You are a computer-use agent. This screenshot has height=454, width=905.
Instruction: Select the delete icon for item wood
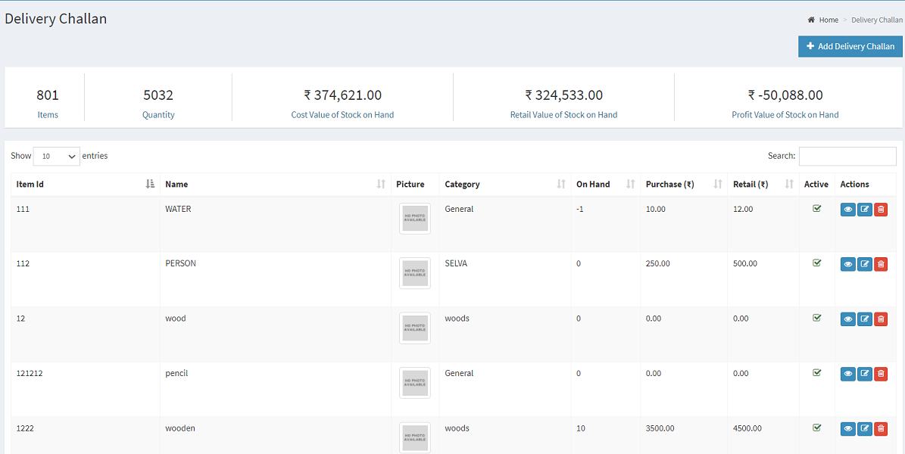coord(881,319)
